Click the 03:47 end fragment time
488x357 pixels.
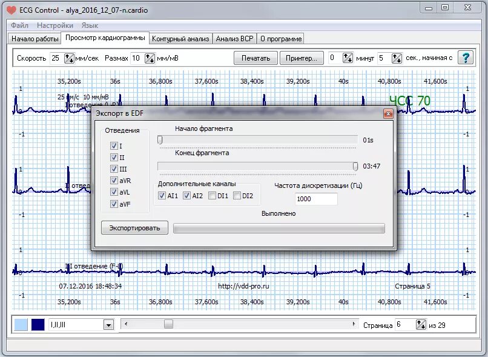pos(372,166)
